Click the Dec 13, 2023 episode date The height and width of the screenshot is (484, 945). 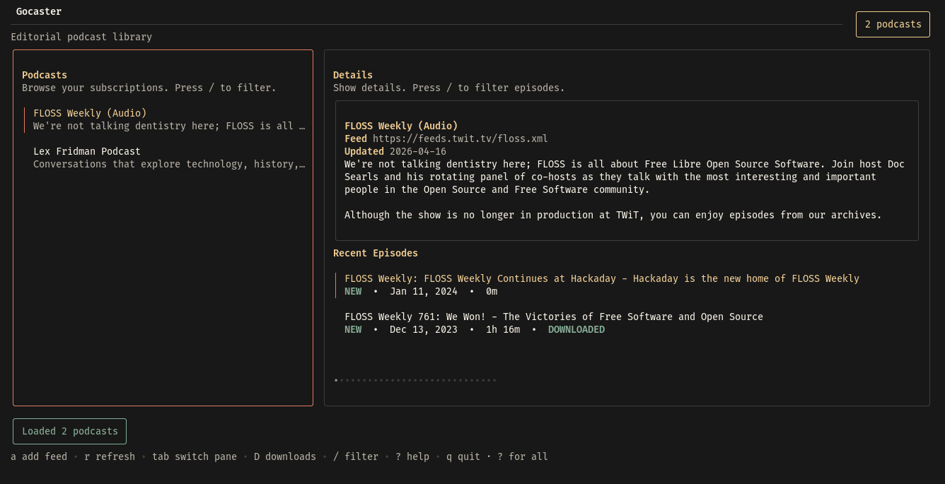pyautogui.click(x=424, y=329)
